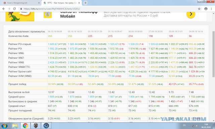215x129 pixels.
Task: Click the win rate value 50.94%
Action: (52, 84)
